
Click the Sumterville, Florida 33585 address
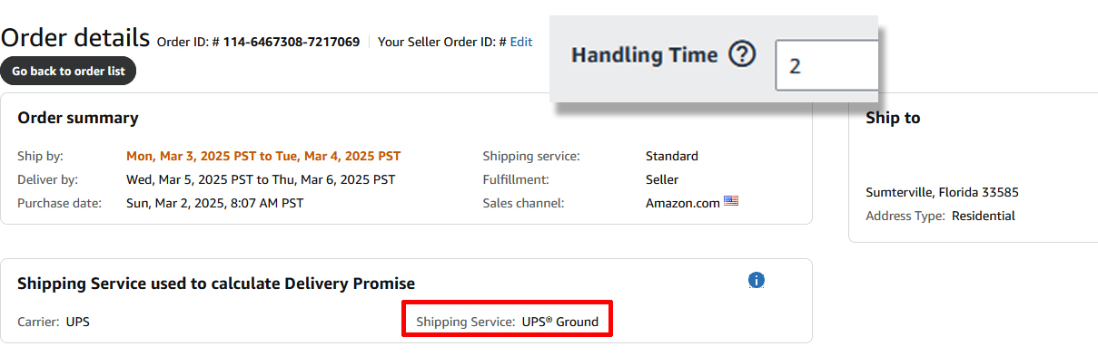(942, 192)
